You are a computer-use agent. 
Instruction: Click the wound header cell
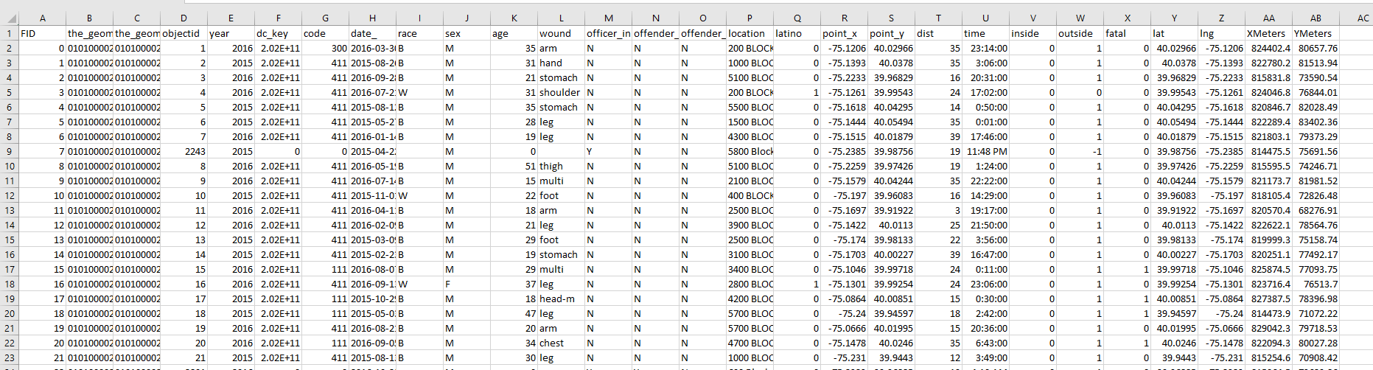561,33
